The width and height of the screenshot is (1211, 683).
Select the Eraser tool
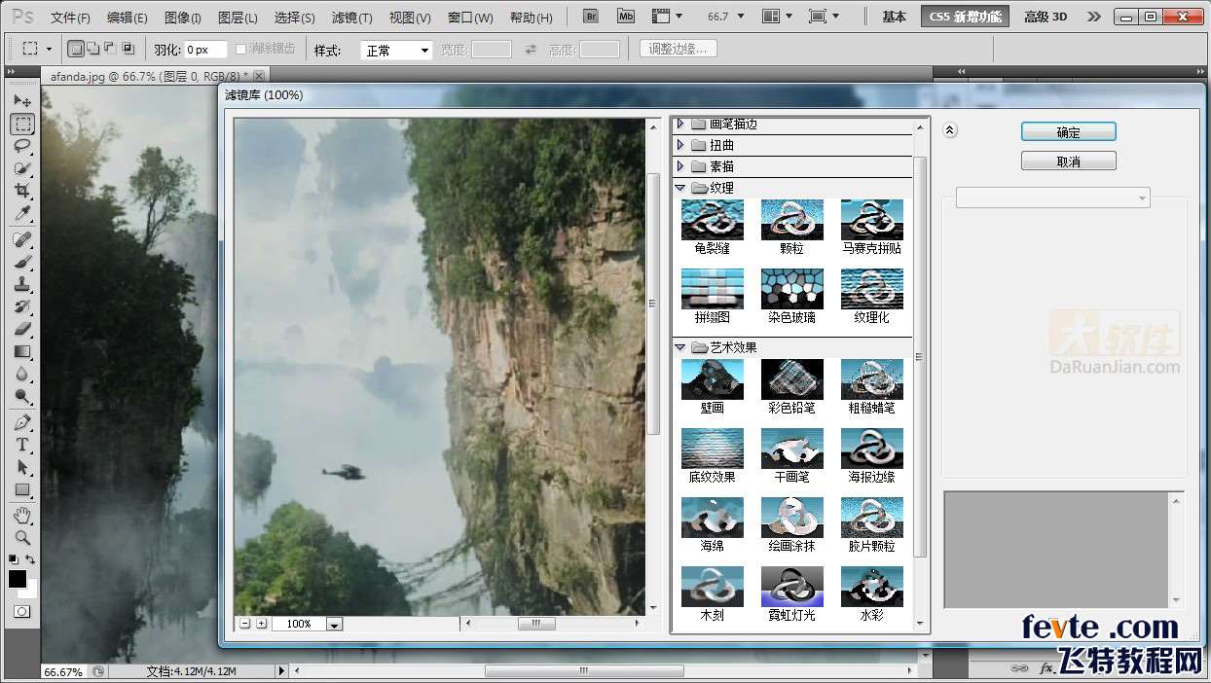point(22,329)
